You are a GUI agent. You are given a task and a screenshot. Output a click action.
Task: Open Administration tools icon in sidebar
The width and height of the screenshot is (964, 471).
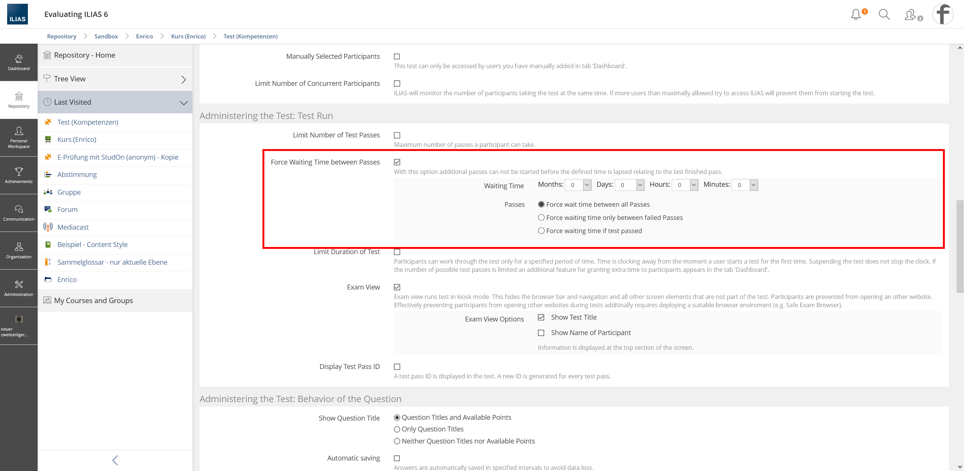pyautogui.click(x=18, y=288)
